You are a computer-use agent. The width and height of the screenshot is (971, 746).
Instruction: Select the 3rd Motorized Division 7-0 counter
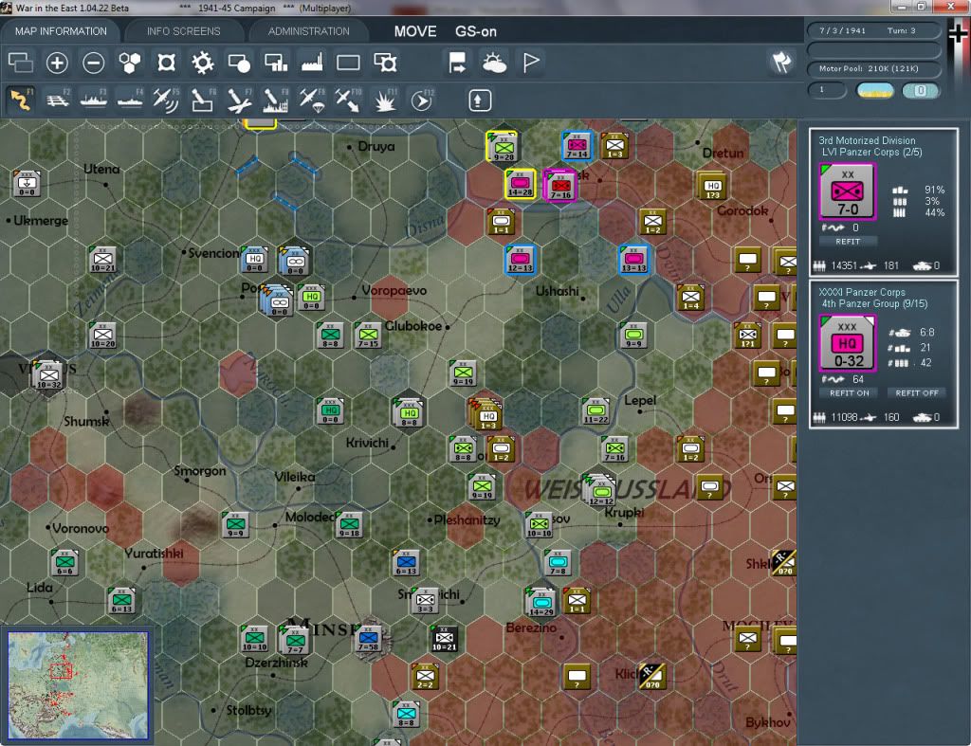847,191
